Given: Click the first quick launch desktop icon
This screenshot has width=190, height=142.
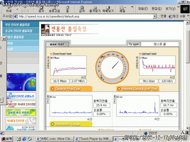Looking at the screenshot, I should 19,139.
